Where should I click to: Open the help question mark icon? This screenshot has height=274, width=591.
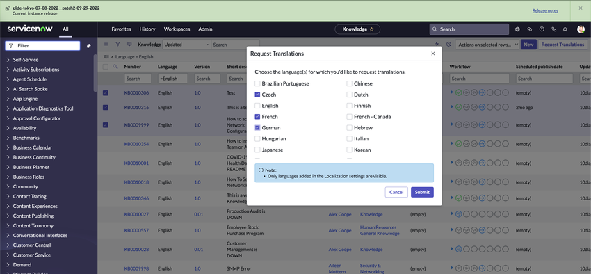coord(542,29)
